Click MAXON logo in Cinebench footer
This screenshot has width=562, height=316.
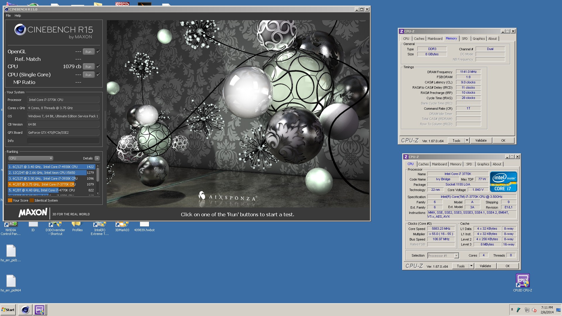pos(33,213)
